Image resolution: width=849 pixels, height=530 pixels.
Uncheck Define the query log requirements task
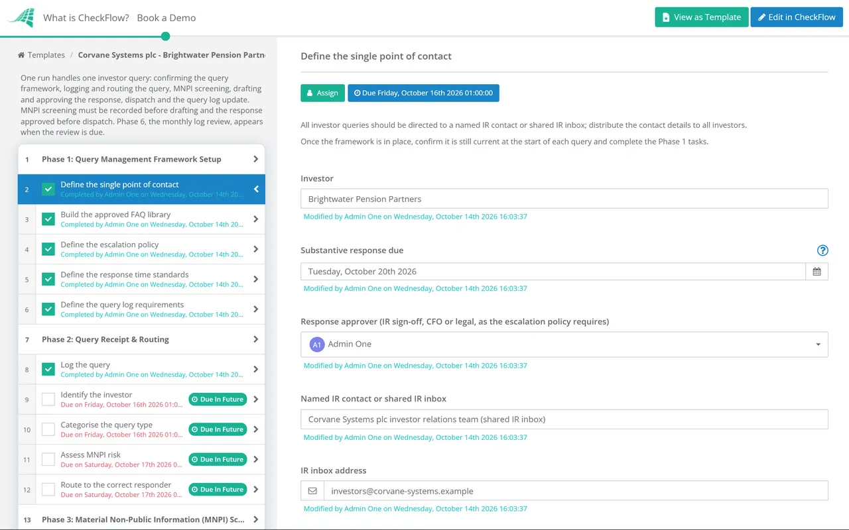click(48, 309)
